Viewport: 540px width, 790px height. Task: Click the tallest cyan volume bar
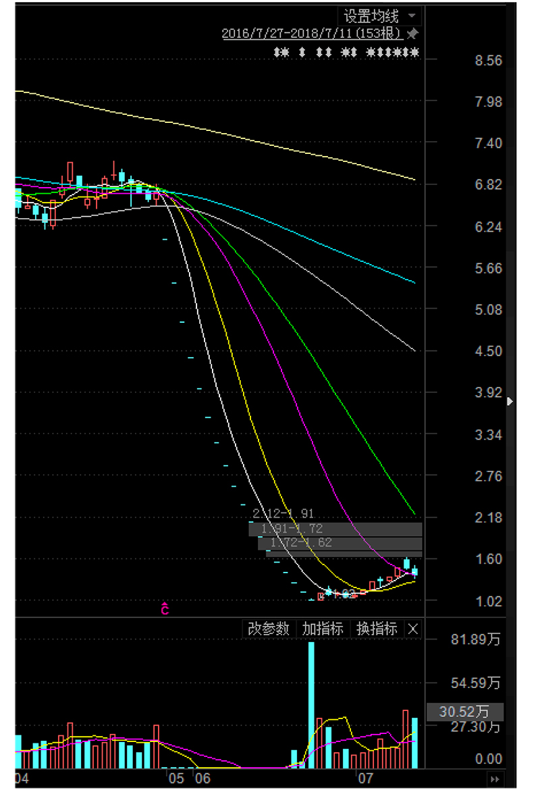311,704
